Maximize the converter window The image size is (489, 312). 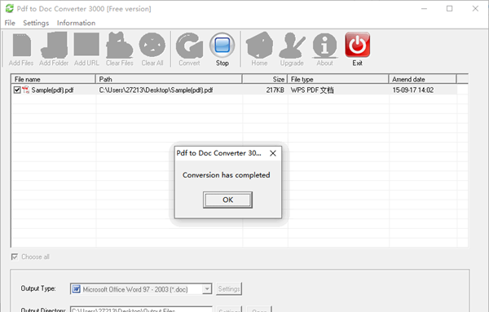coord(449,9)
